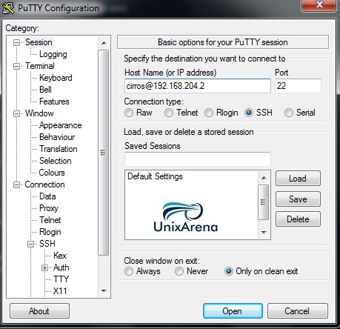The width and height of the screenshot is (340, 329).
Task: Click the Load session button
Action: (x=298, y=179)
